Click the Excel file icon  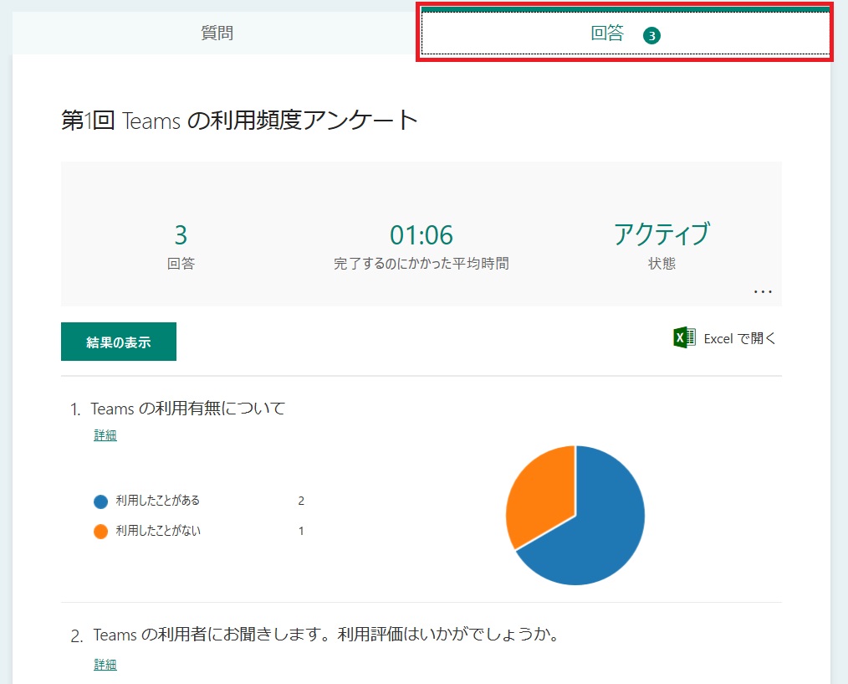[684, 338]
